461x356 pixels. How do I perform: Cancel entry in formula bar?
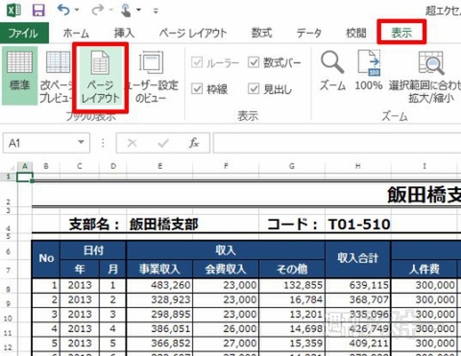tap(132, 143)
